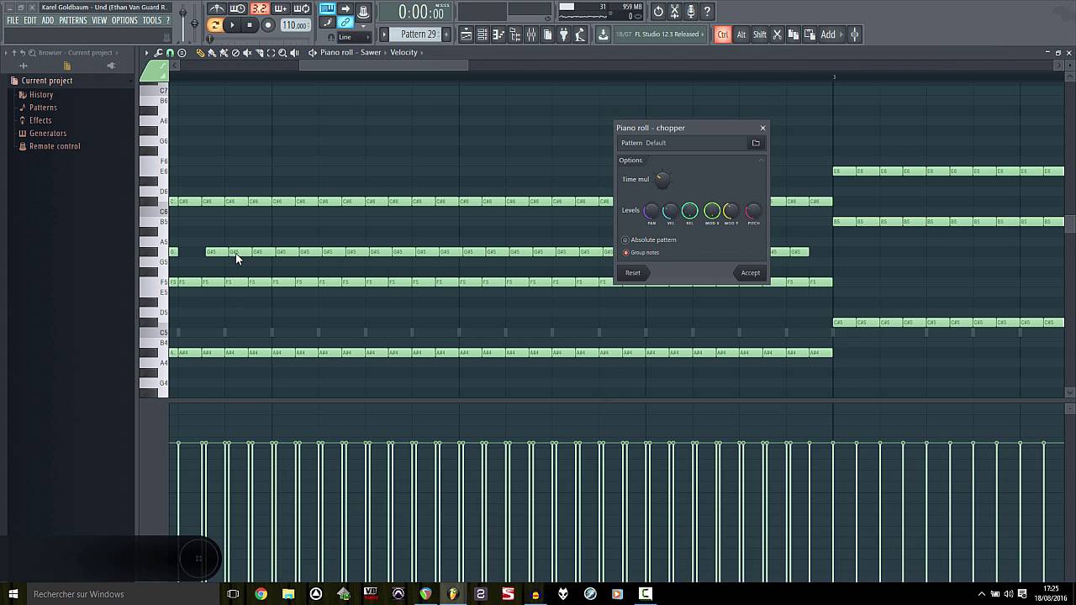
Task: Expand the Patterns item in browser
Action: 43,108
